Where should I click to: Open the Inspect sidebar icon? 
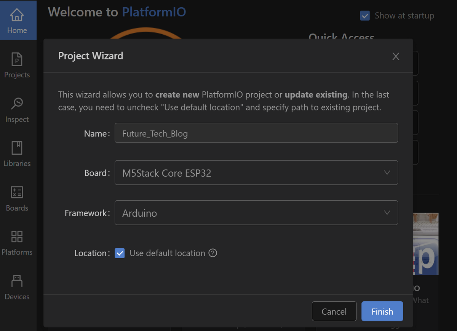(17, 110)
